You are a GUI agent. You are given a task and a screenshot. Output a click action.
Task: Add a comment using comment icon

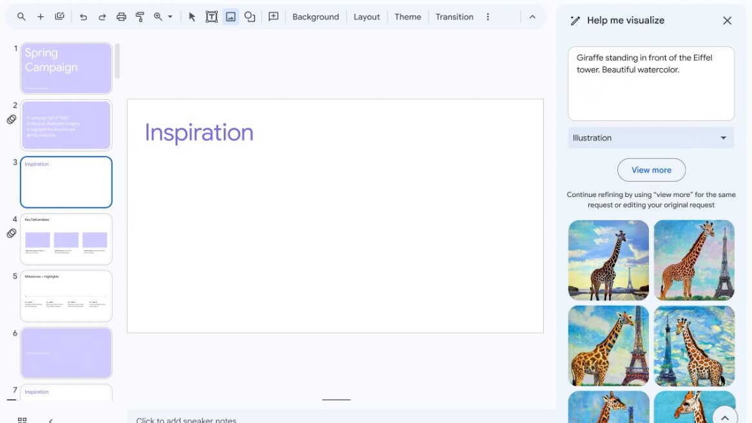pyautogui.click(x=273, y=17)
